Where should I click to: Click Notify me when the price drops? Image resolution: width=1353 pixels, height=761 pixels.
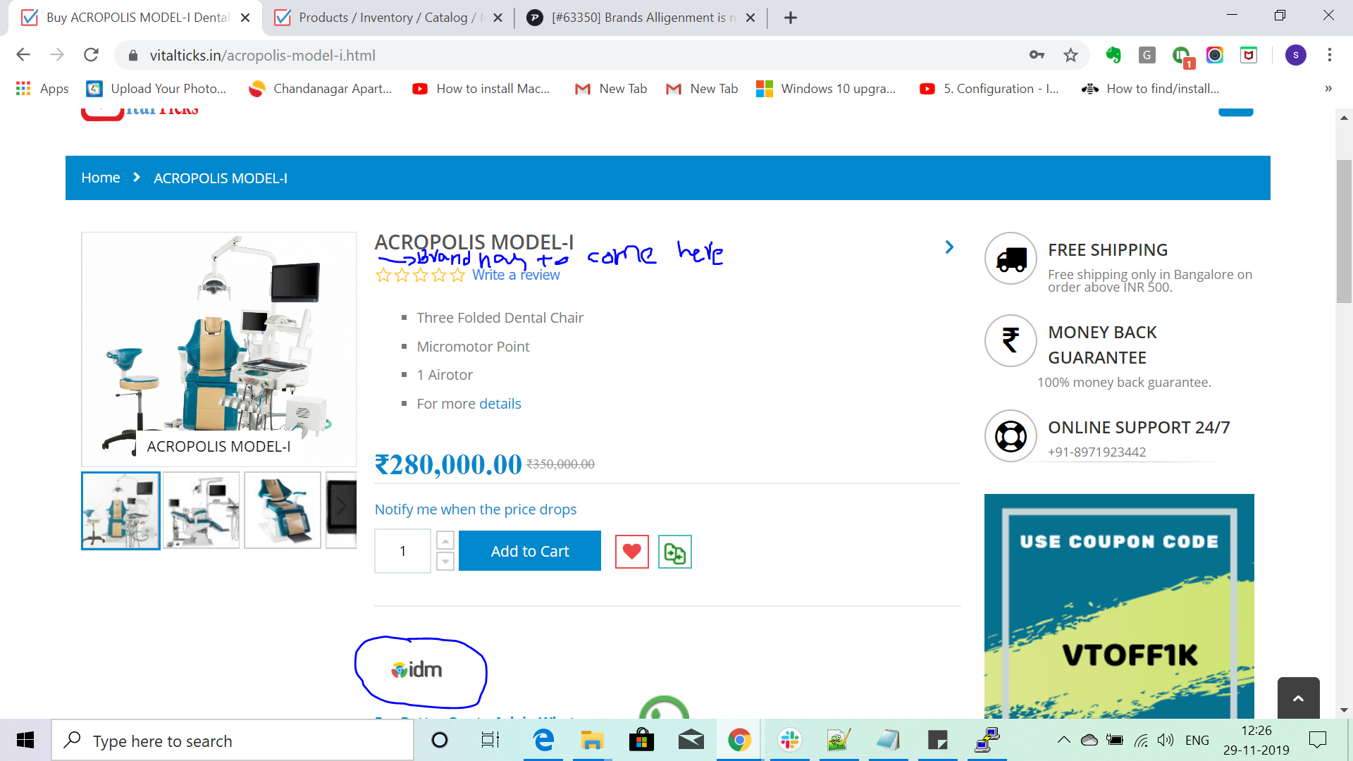(475, 509)
